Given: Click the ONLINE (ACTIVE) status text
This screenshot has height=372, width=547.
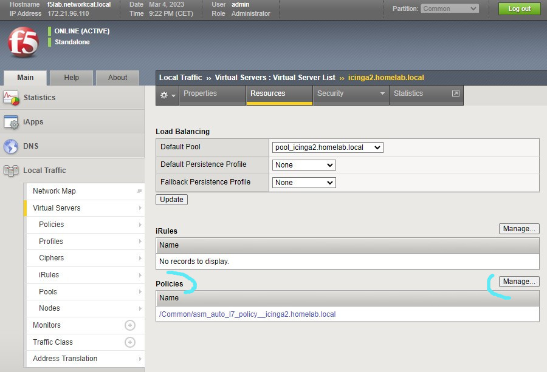Looking at the screenshot, I should (x=82, y=31).
